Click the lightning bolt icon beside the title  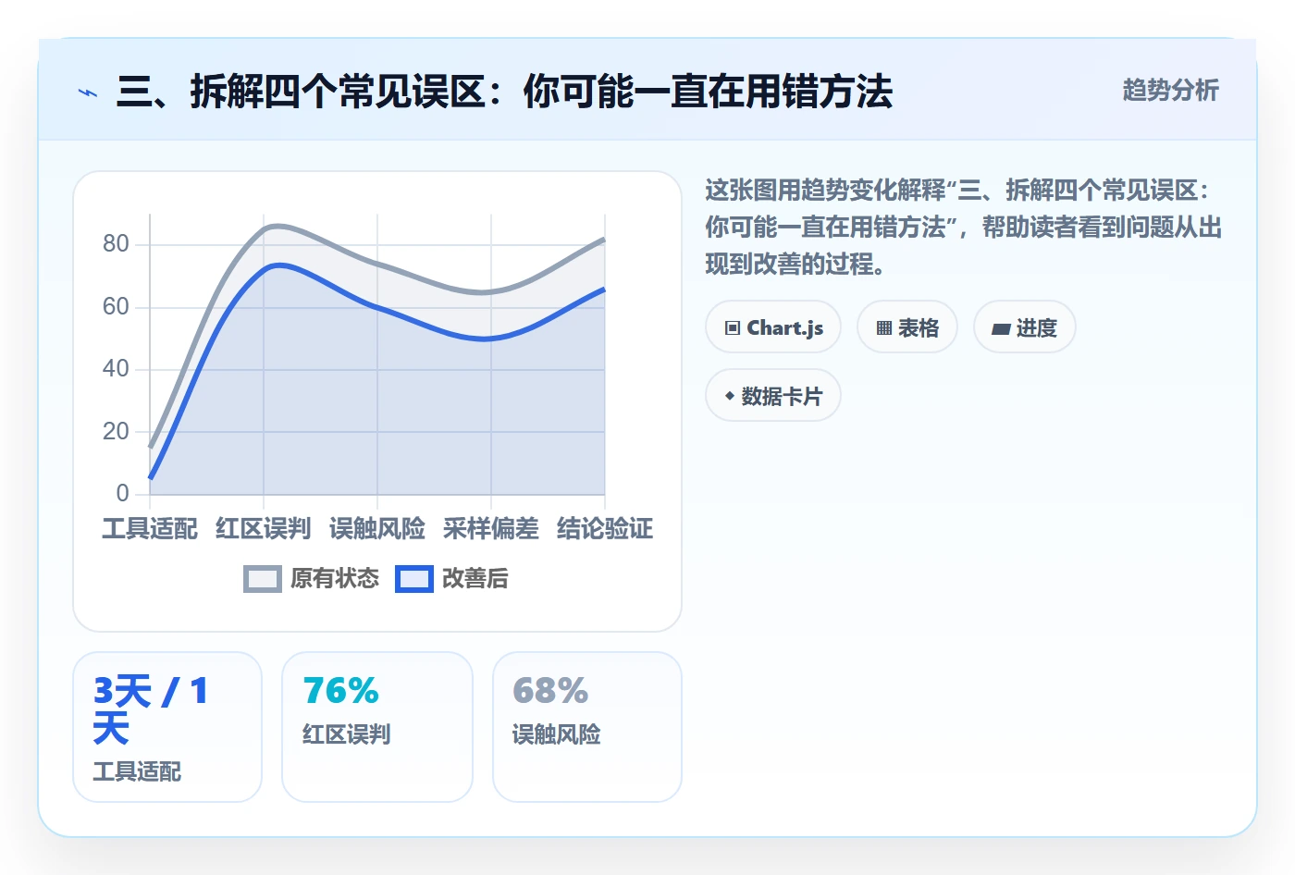tap(88, 92)
